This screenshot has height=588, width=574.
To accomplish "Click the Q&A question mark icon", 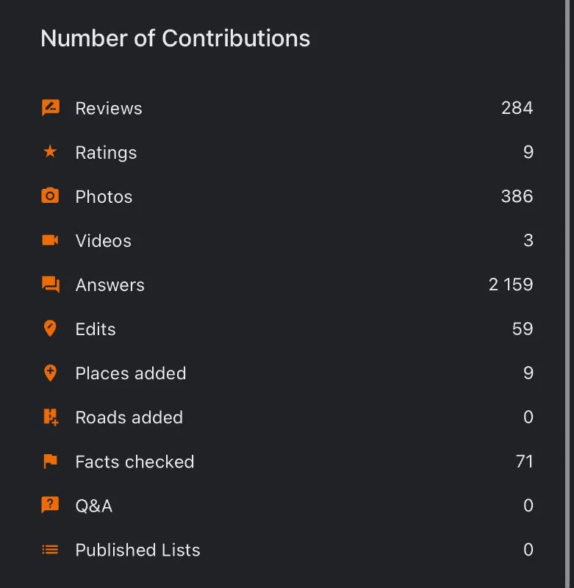I will 50,506.
